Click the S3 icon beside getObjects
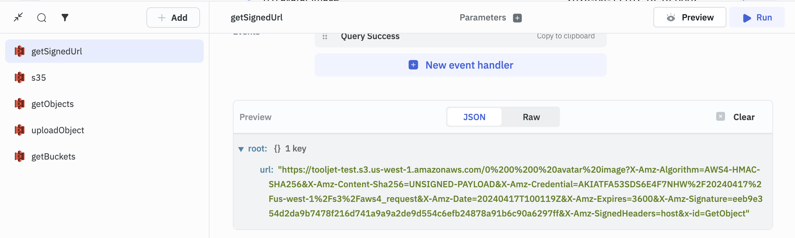Screen dimensions: 795x238 20,104
